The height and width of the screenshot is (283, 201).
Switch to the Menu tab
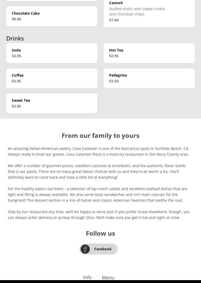(x=108, y=278)
